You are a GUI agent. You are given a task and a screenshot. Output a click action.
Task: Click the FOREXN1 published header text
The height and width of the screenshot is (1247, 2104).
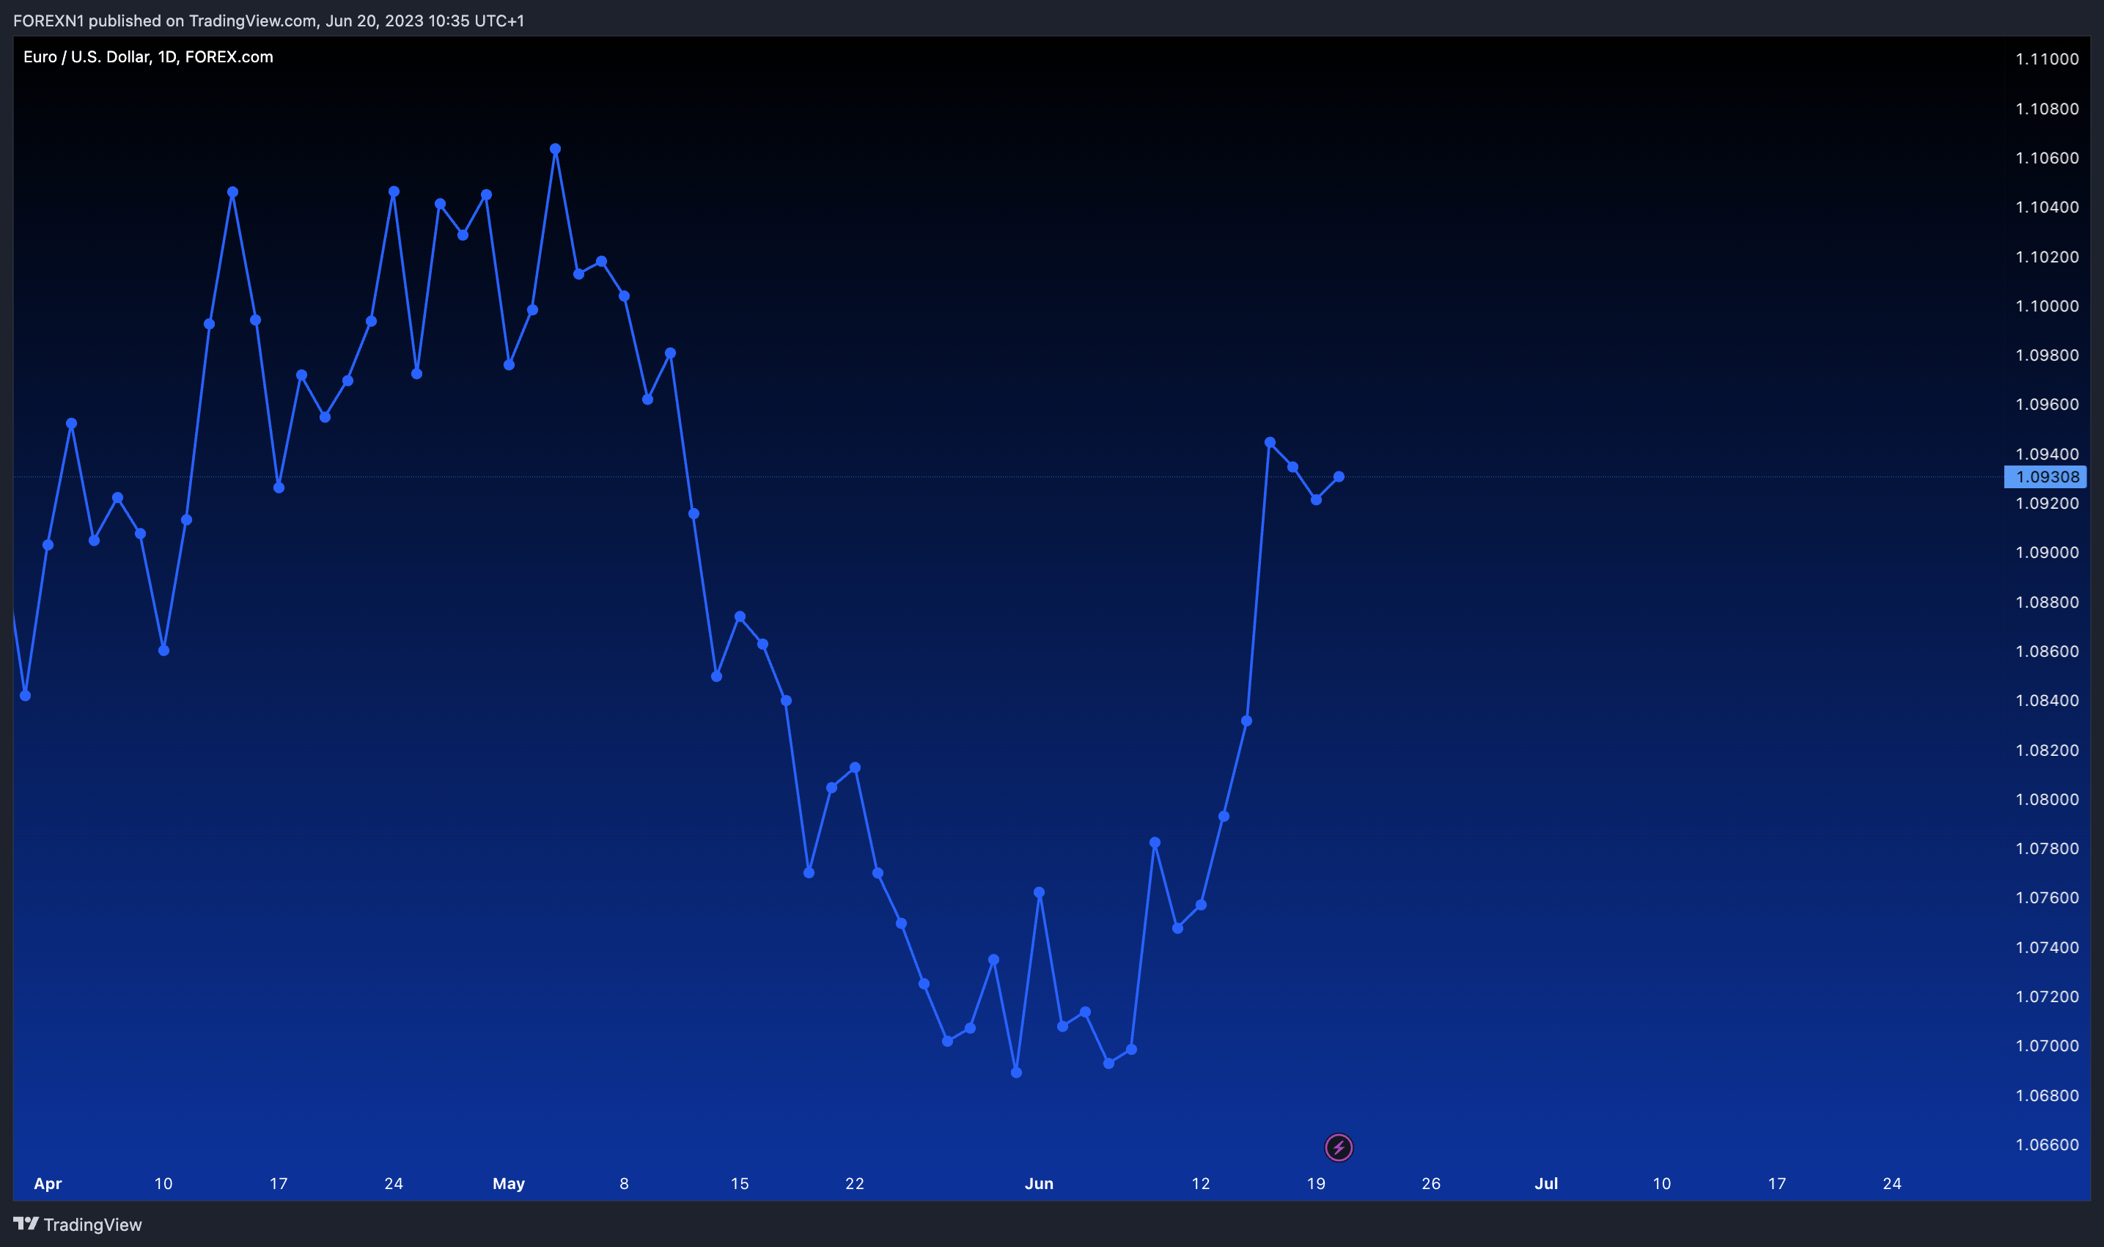tap(269, 21)
